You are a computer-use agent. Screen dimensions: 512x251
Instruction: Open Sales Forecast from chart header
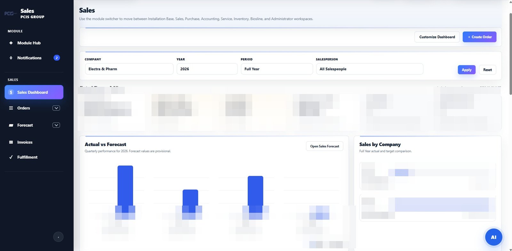point(324,146)
